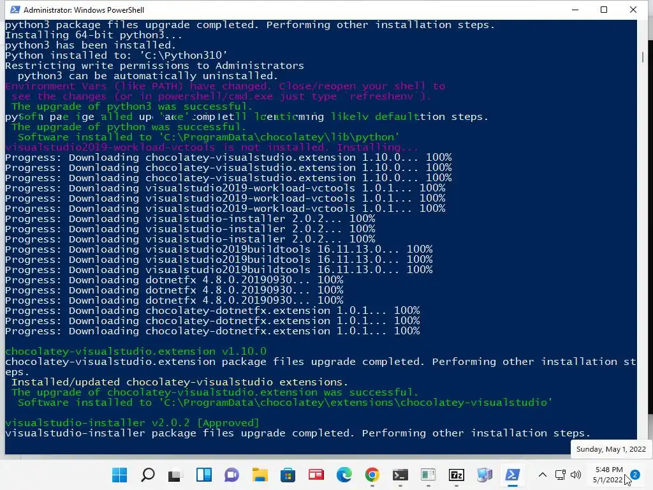
Task: Open File Explorer from the taskbar
Action: tap(260, 475)
